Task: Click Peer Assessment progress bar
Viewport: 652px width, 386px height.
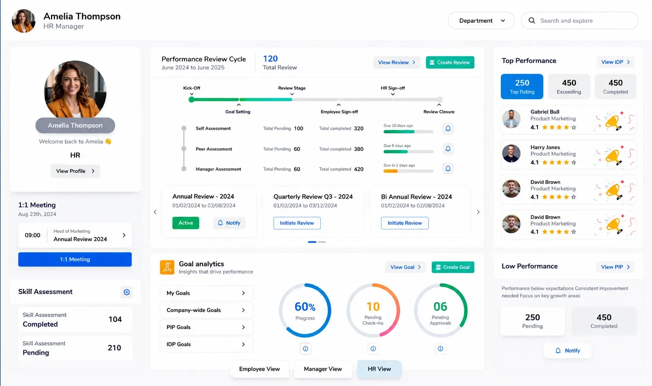Action: pos(409,152)
